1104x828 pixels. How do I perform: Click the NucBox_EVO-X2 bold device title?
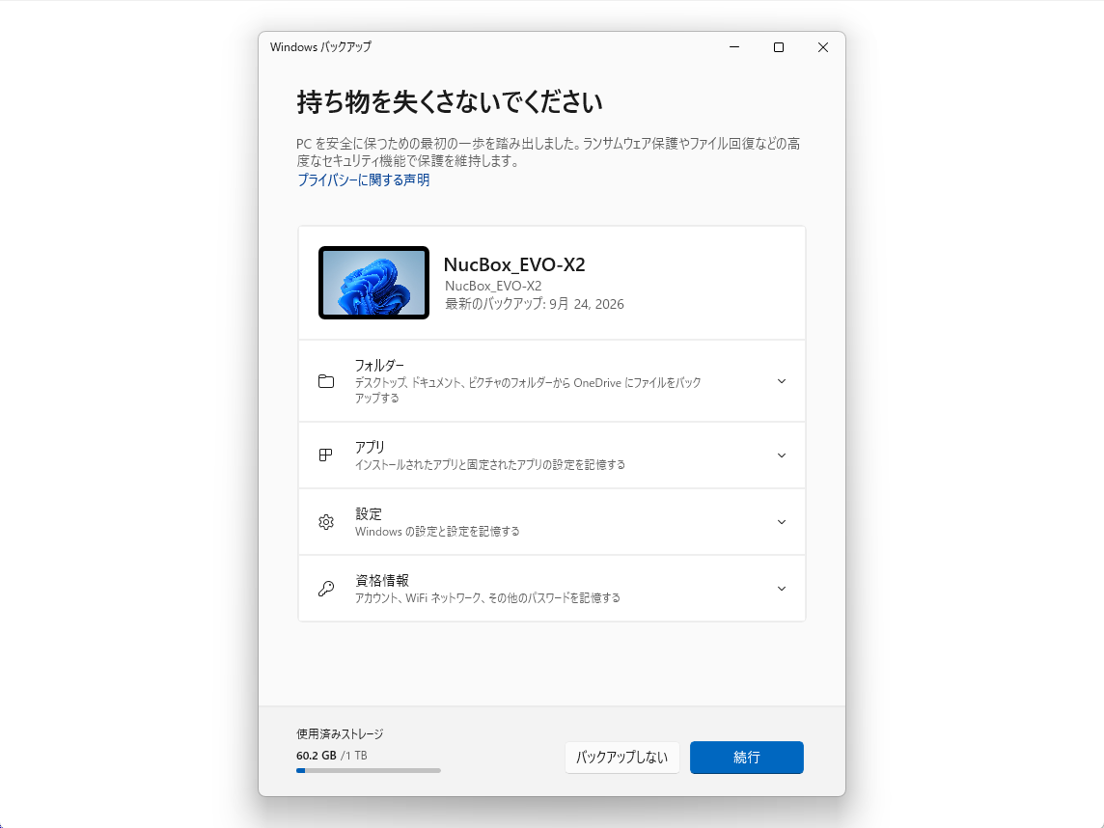(514, 264)
